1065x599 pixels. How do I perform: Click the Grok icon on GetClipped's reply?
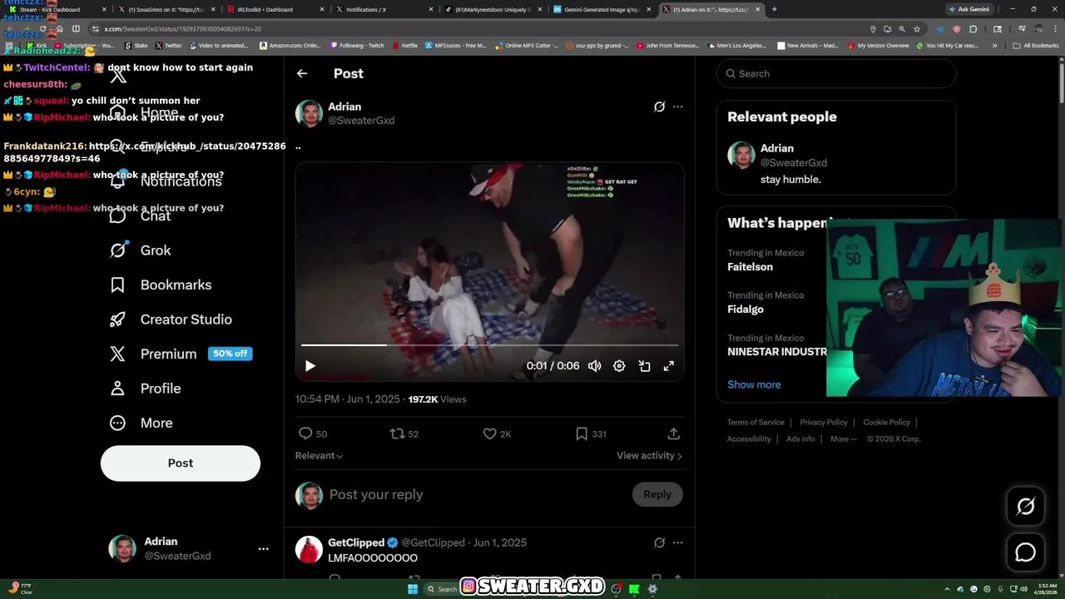click(x=659, y=542)
